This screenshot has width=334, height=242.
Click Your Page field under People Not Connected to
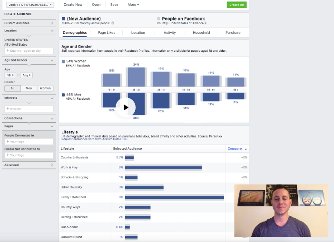pyautogui.click(x=29, y=155)
